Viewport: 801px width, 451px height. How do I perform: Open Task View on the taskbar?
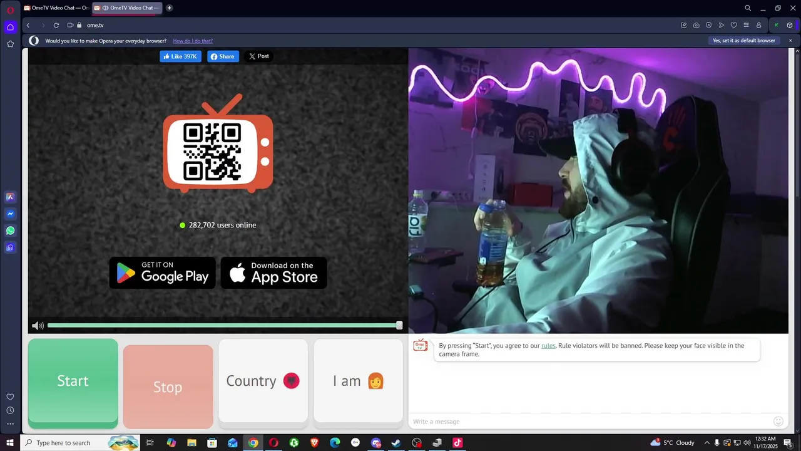pos(150,443)
